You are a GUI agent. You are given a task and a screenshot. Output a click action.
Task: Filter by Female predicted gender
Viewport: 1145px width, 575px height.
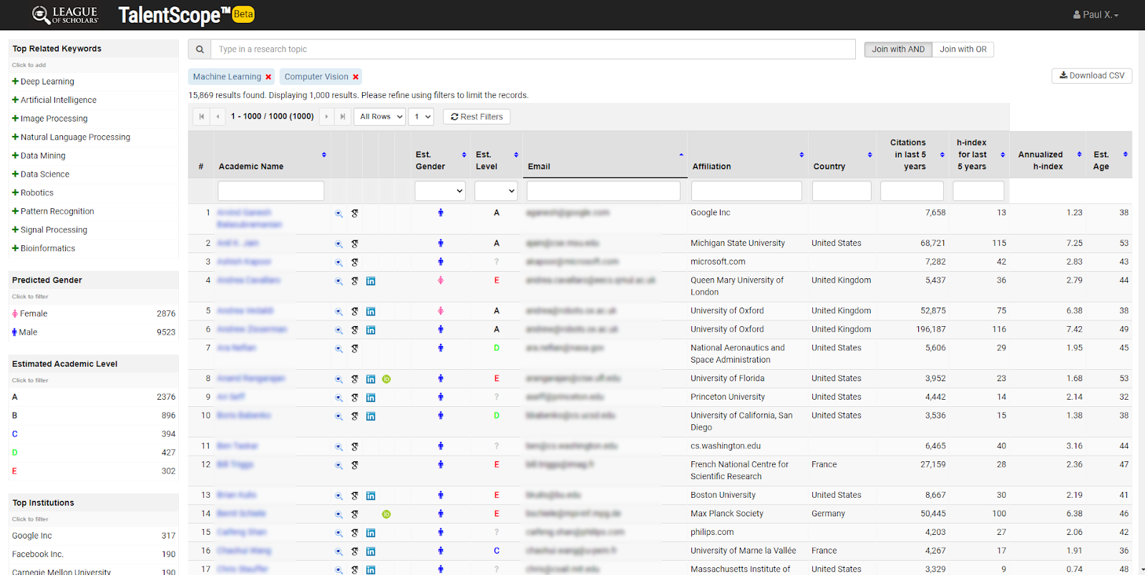point(33,314)
